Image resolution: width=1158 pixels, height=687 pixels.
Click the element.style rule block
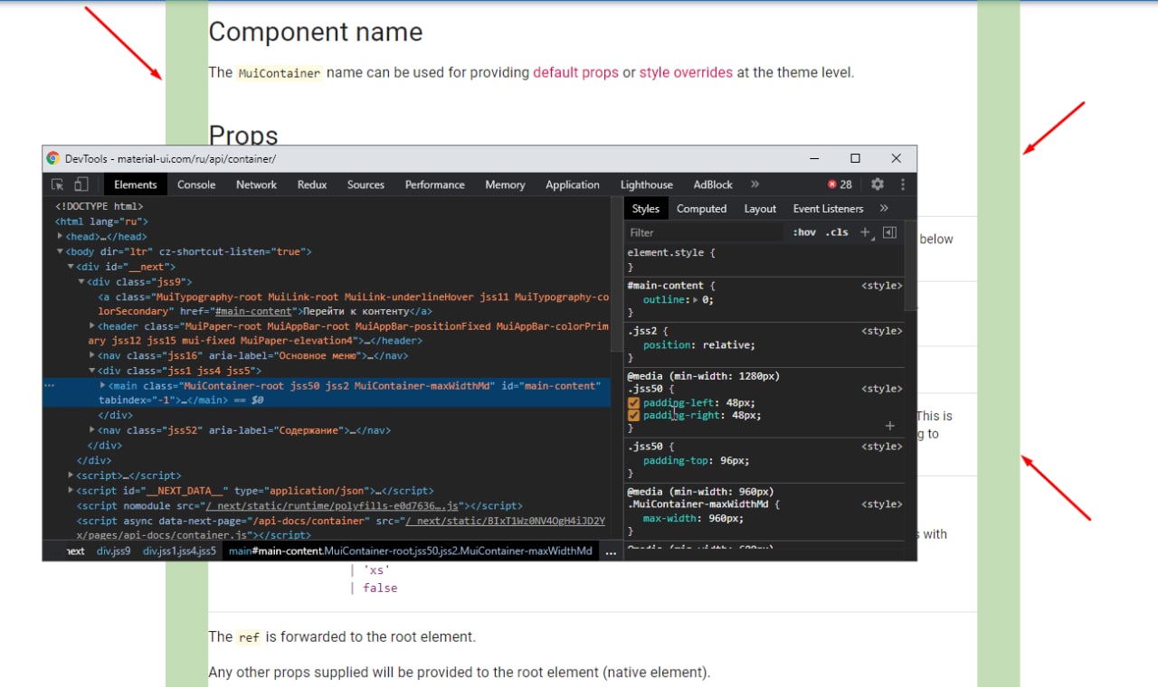point(764,260)
